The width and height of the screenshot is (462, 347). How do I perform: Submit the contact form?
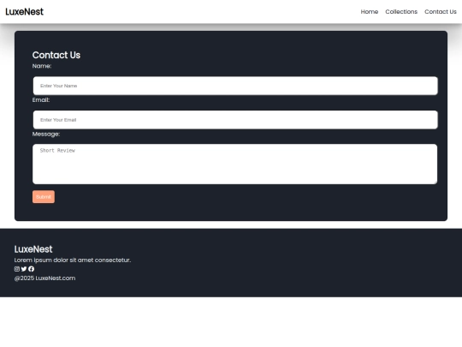44,197
